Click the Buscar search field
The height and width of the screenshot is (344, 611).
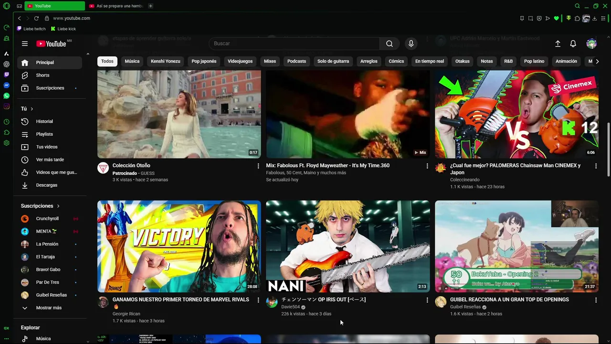(294, 43)
